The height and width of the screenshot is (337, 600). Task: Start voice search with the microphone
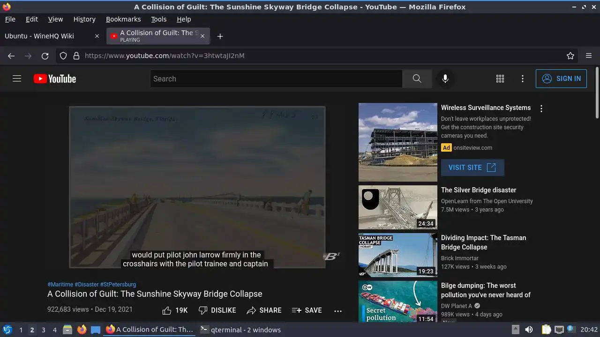click(x=445, y=79)
